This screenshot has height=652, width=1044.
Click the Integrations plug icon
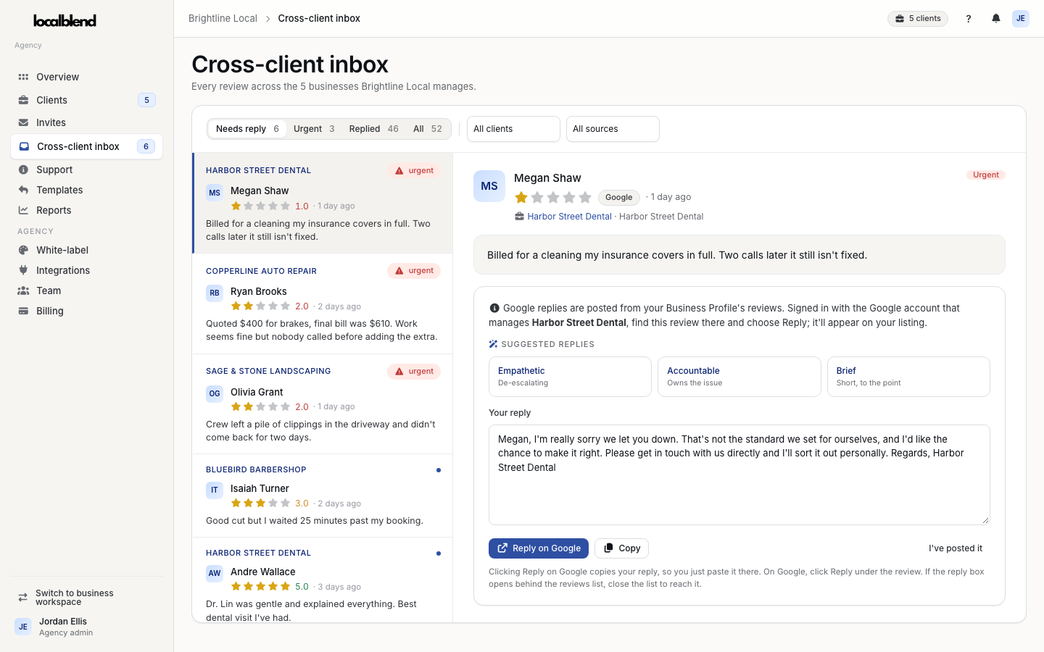[23, 270]
